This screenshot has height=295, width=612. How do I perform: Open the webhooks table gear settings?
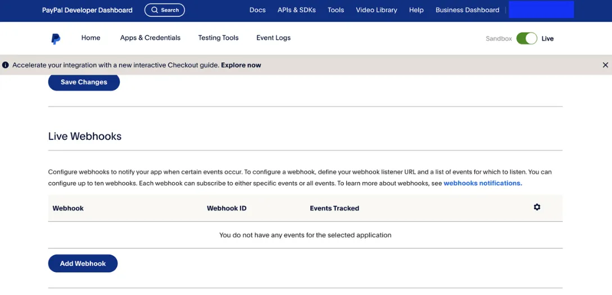point(537,207)
